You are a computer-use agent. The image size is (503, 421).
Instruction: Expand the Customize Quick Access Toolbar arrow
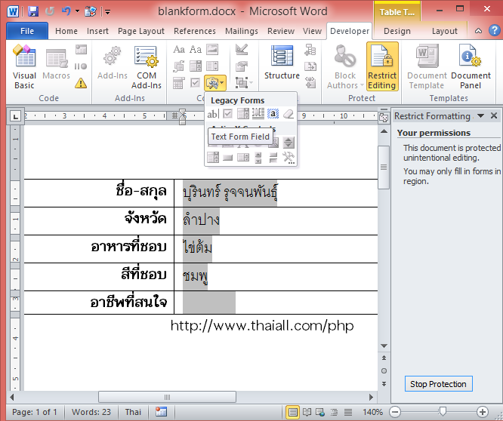coord(108,12)
